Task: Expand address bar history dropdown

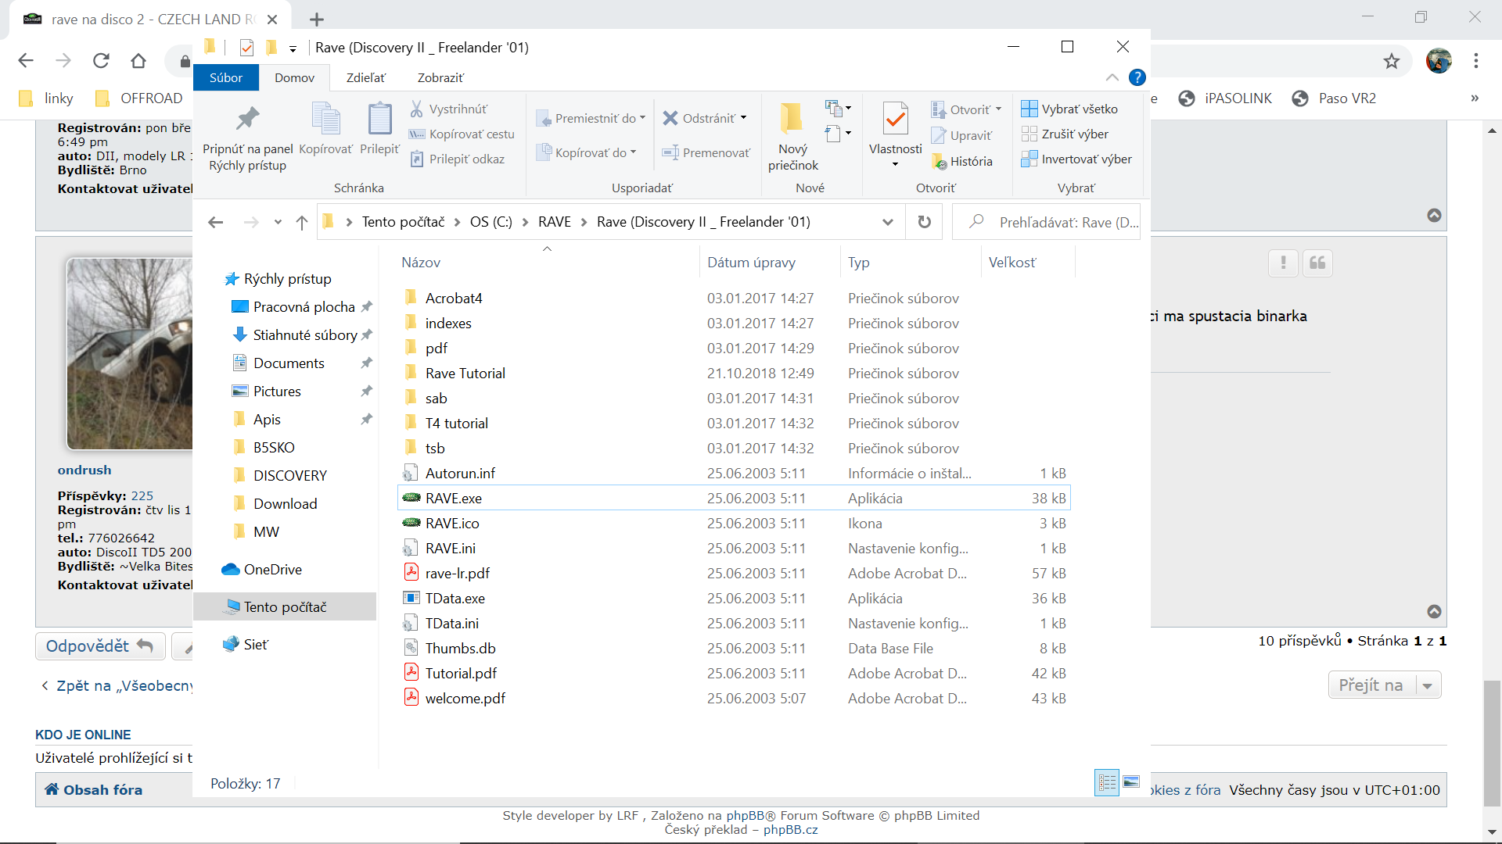Action: pos(888,222)
